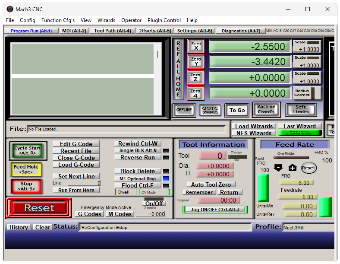Click the green Cycle Start button
The width and height of the screenshot is (340, 264).
[x=28, y=150]
